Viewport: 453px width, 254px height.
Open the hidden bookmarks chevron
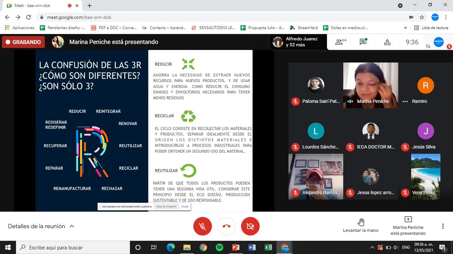click(405, 27)
